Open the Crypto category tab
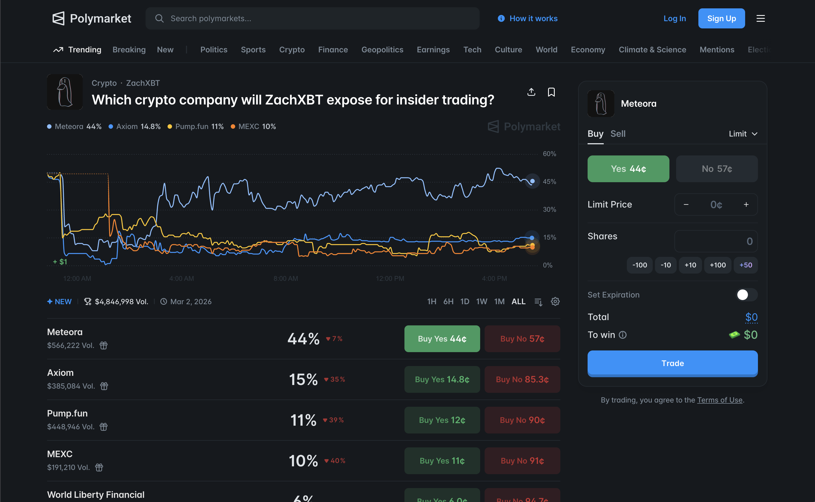 coord(292,50)
